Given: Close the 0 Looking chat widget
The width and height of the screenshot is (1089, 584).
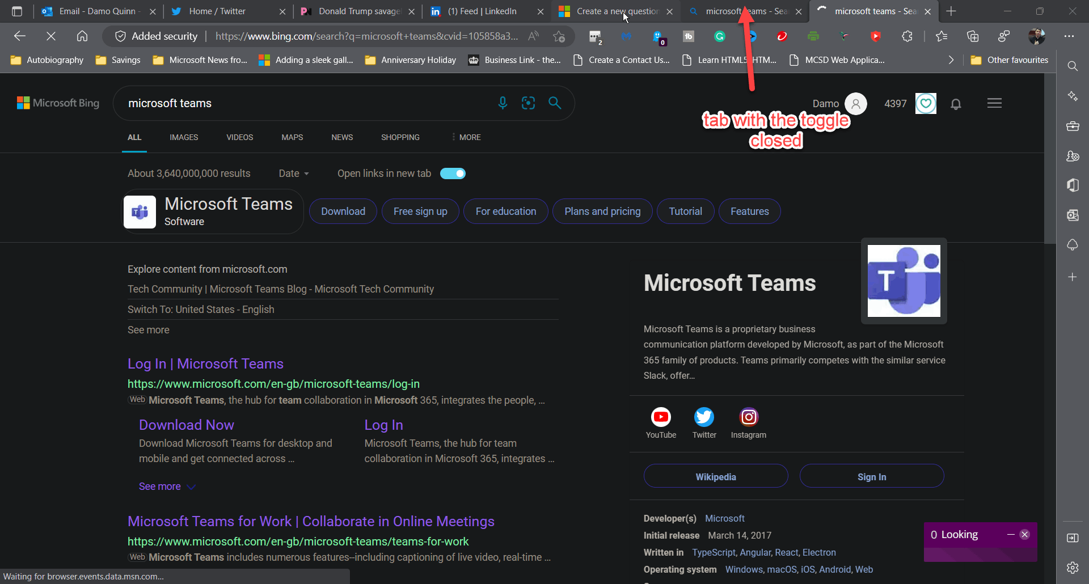Looking at the screenshot, I should pos(1024,534).
